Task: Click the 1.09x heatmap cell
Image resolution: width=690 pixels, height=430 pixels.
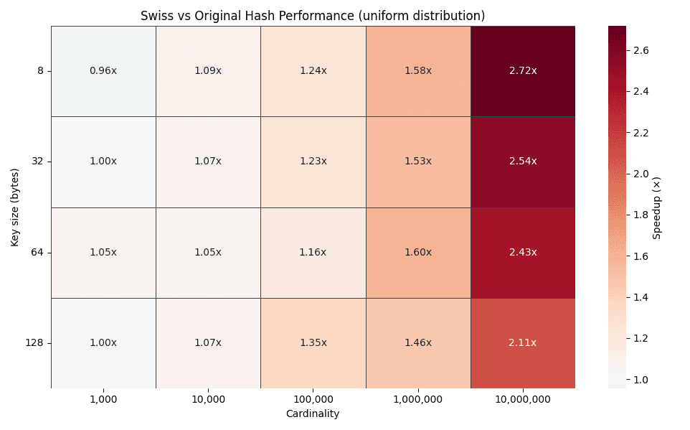Action: pos(208,71)
